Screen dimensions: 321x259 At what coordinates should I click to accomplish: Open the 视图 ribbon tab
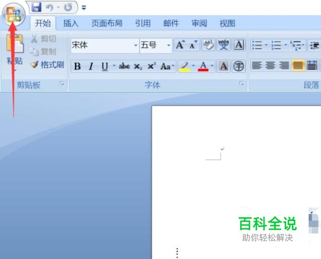227,23
